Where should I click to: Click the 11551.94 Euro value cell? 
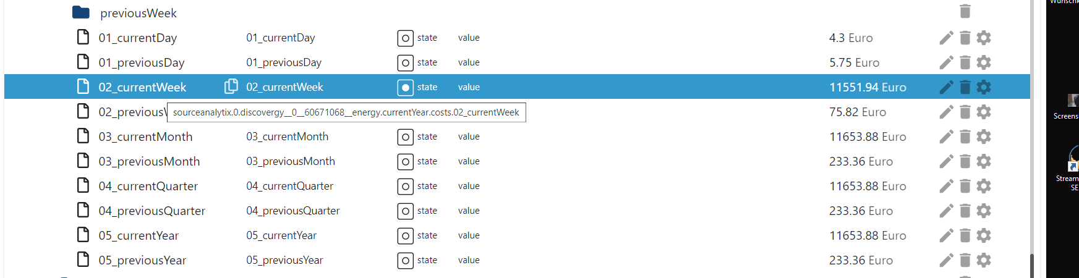[868, 87]
